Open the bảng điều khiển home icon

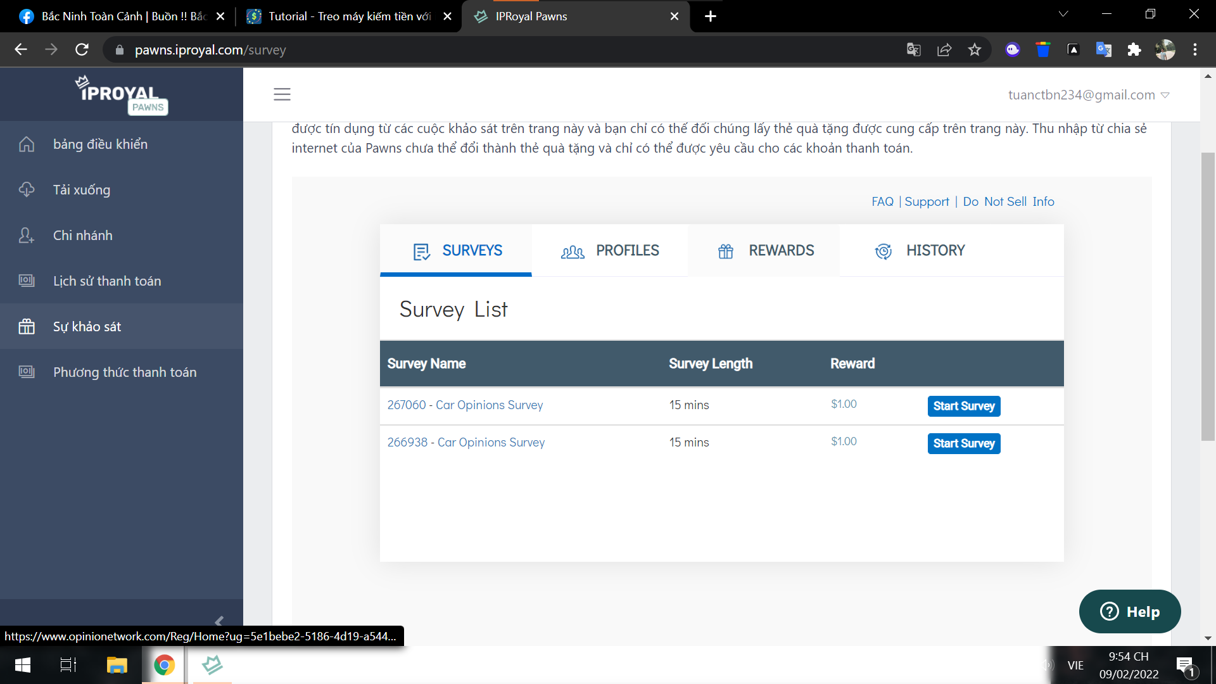(x=27, y=144)
